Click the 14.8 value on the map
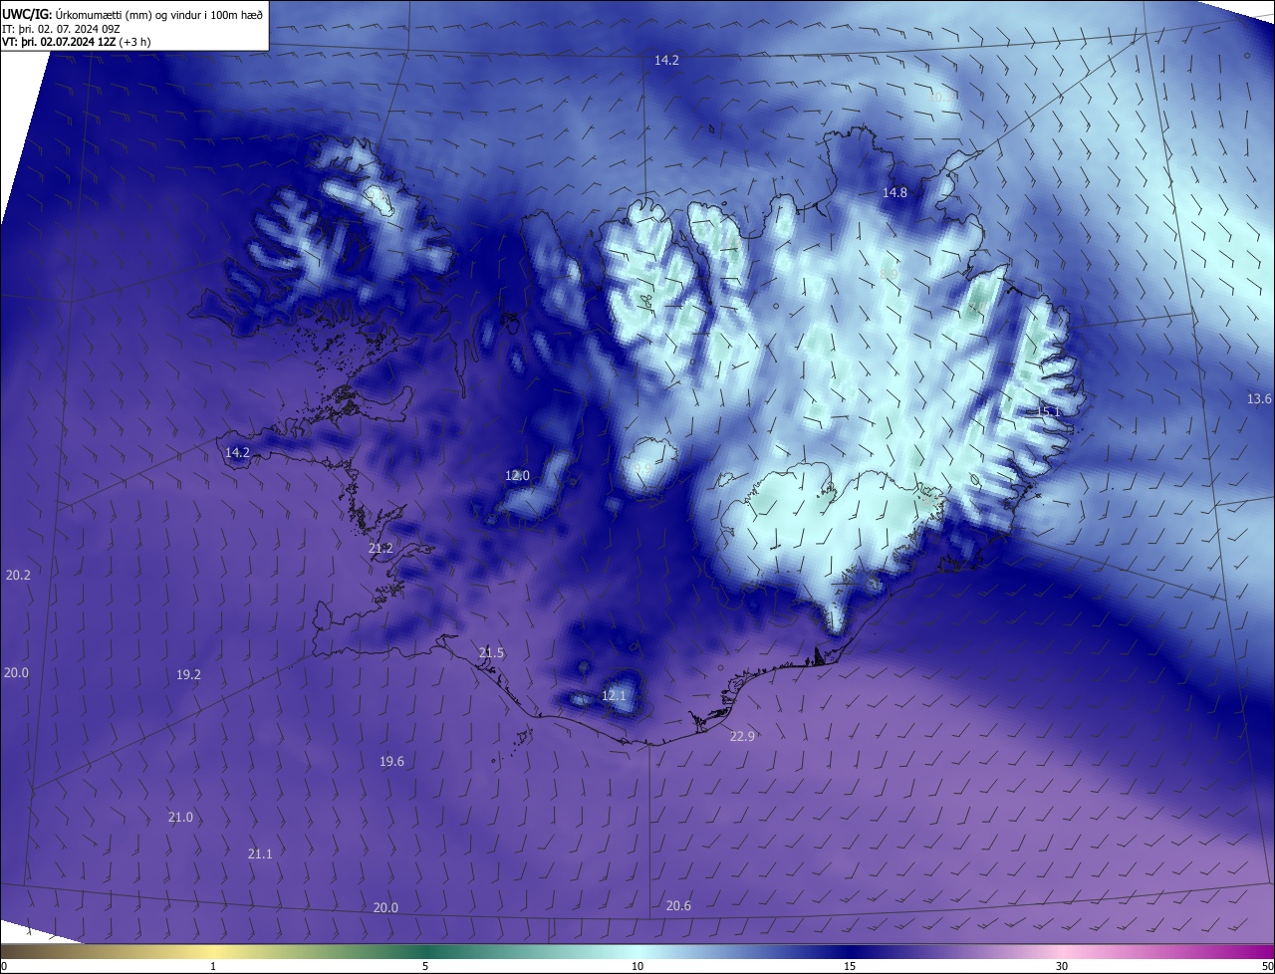The height and width of the screenshot is (974, 1275). [x=894, y=192]
